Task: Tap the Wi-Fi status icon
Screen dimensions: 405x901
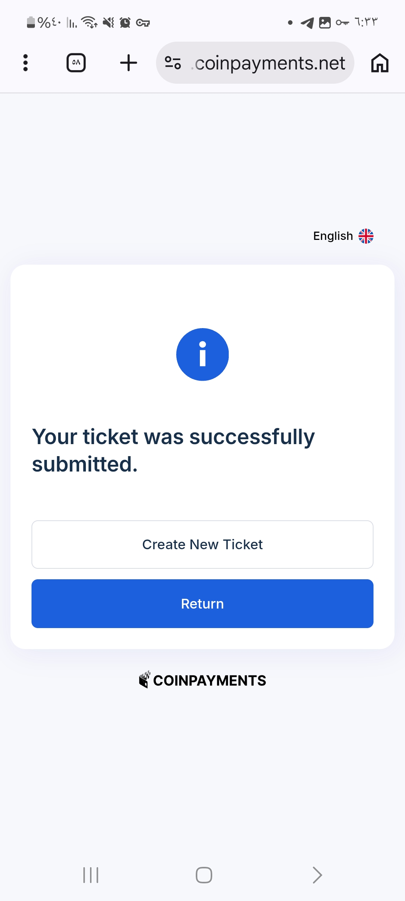Action: (x=89, y=23)
